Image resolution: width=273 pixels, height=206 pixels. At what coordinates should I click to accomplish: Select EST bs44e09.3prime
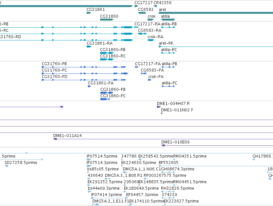tap(104, 189)
